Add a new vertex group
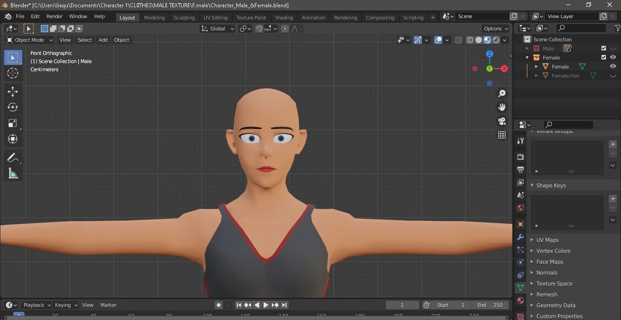The width and height of the screenshot is (621, 320). 613,144
